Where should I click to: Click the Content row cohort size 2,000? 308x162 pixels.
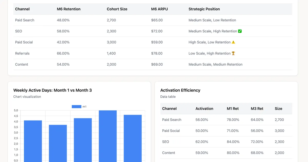pos(112,64)
